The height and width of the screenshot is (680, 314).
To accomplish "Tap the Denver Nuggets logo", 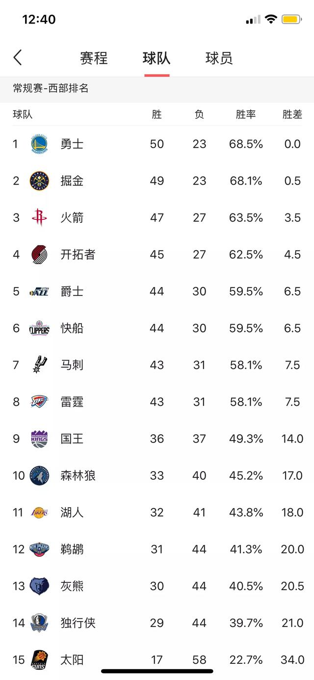I will (39, 181).
